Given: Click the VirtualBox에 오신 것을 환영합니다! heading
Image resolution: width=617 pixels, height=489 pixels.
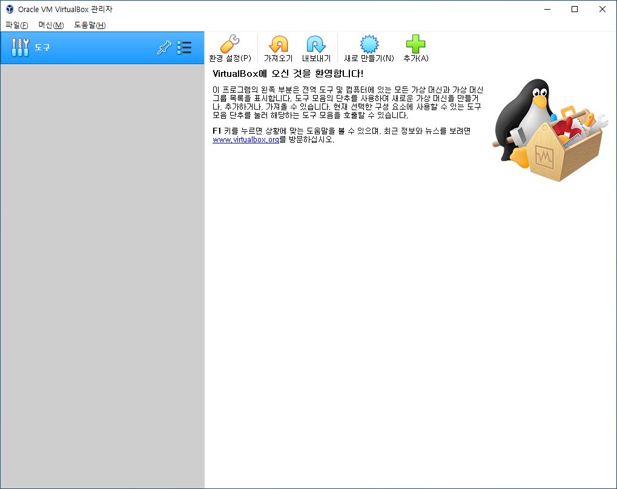Looking at the screenshot, I should click(288, 74).
